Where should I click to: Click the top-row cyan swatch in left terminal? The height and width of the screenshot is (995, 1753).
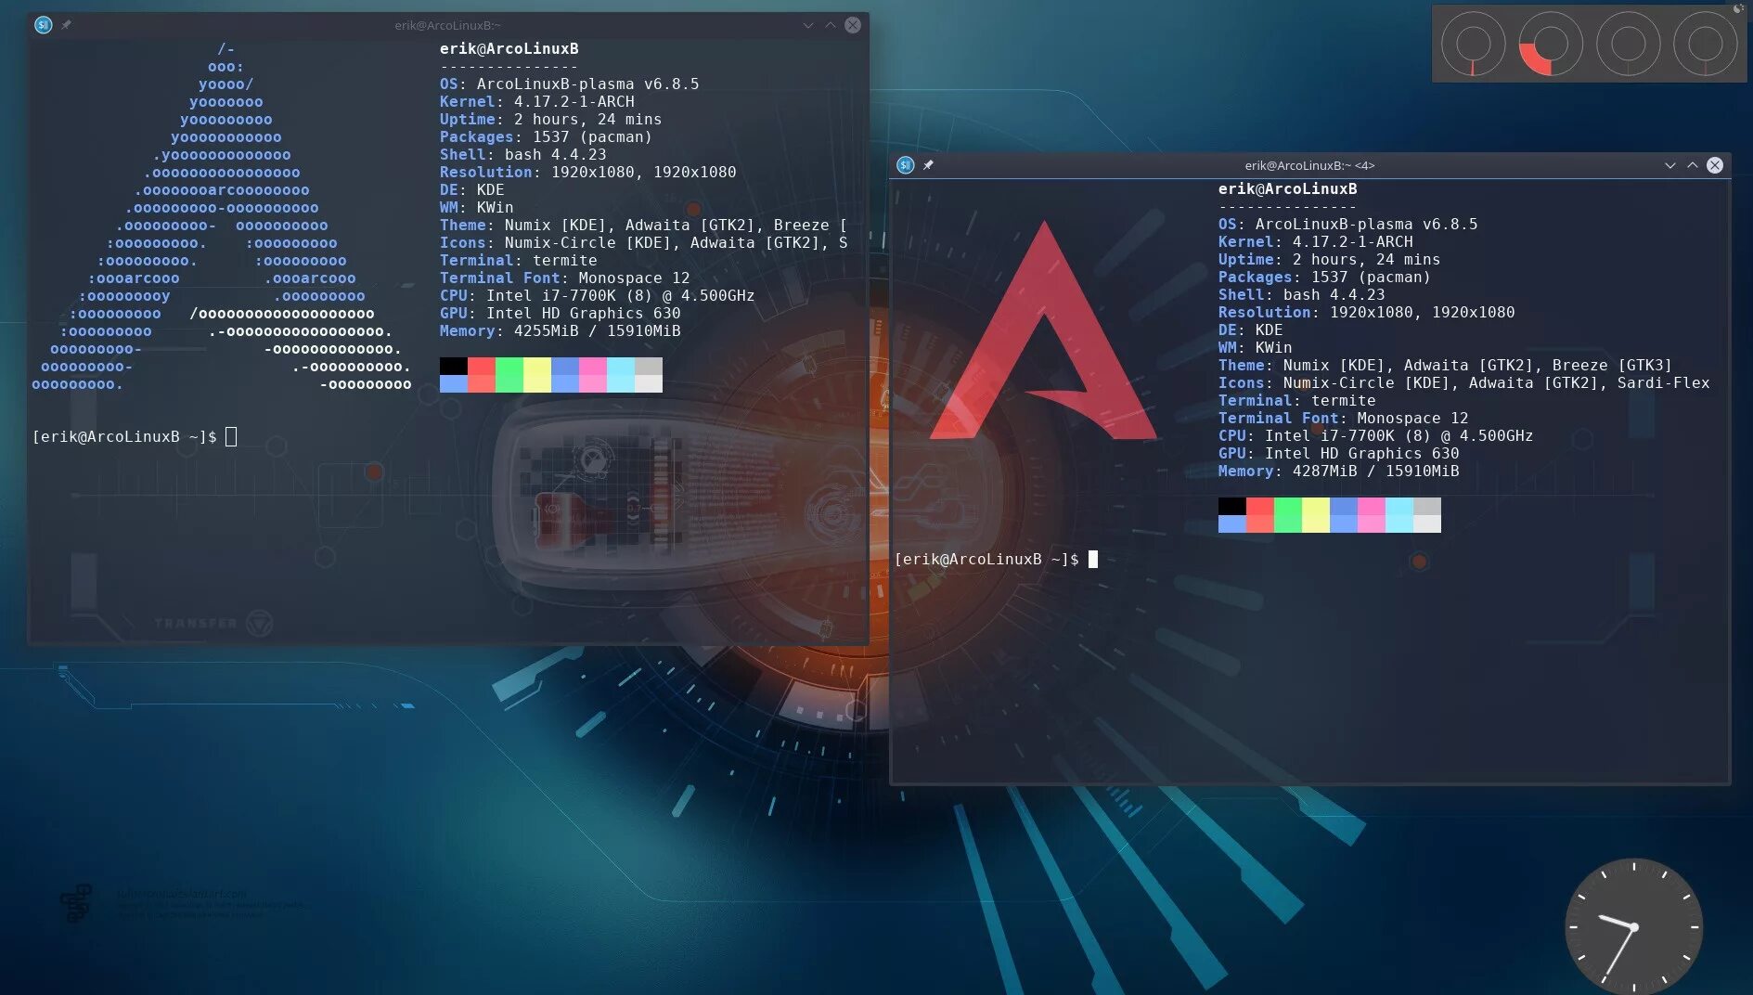click(x=621, y=366)
